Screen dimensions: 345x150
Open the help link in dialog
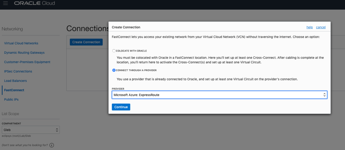tap(309, 27)
